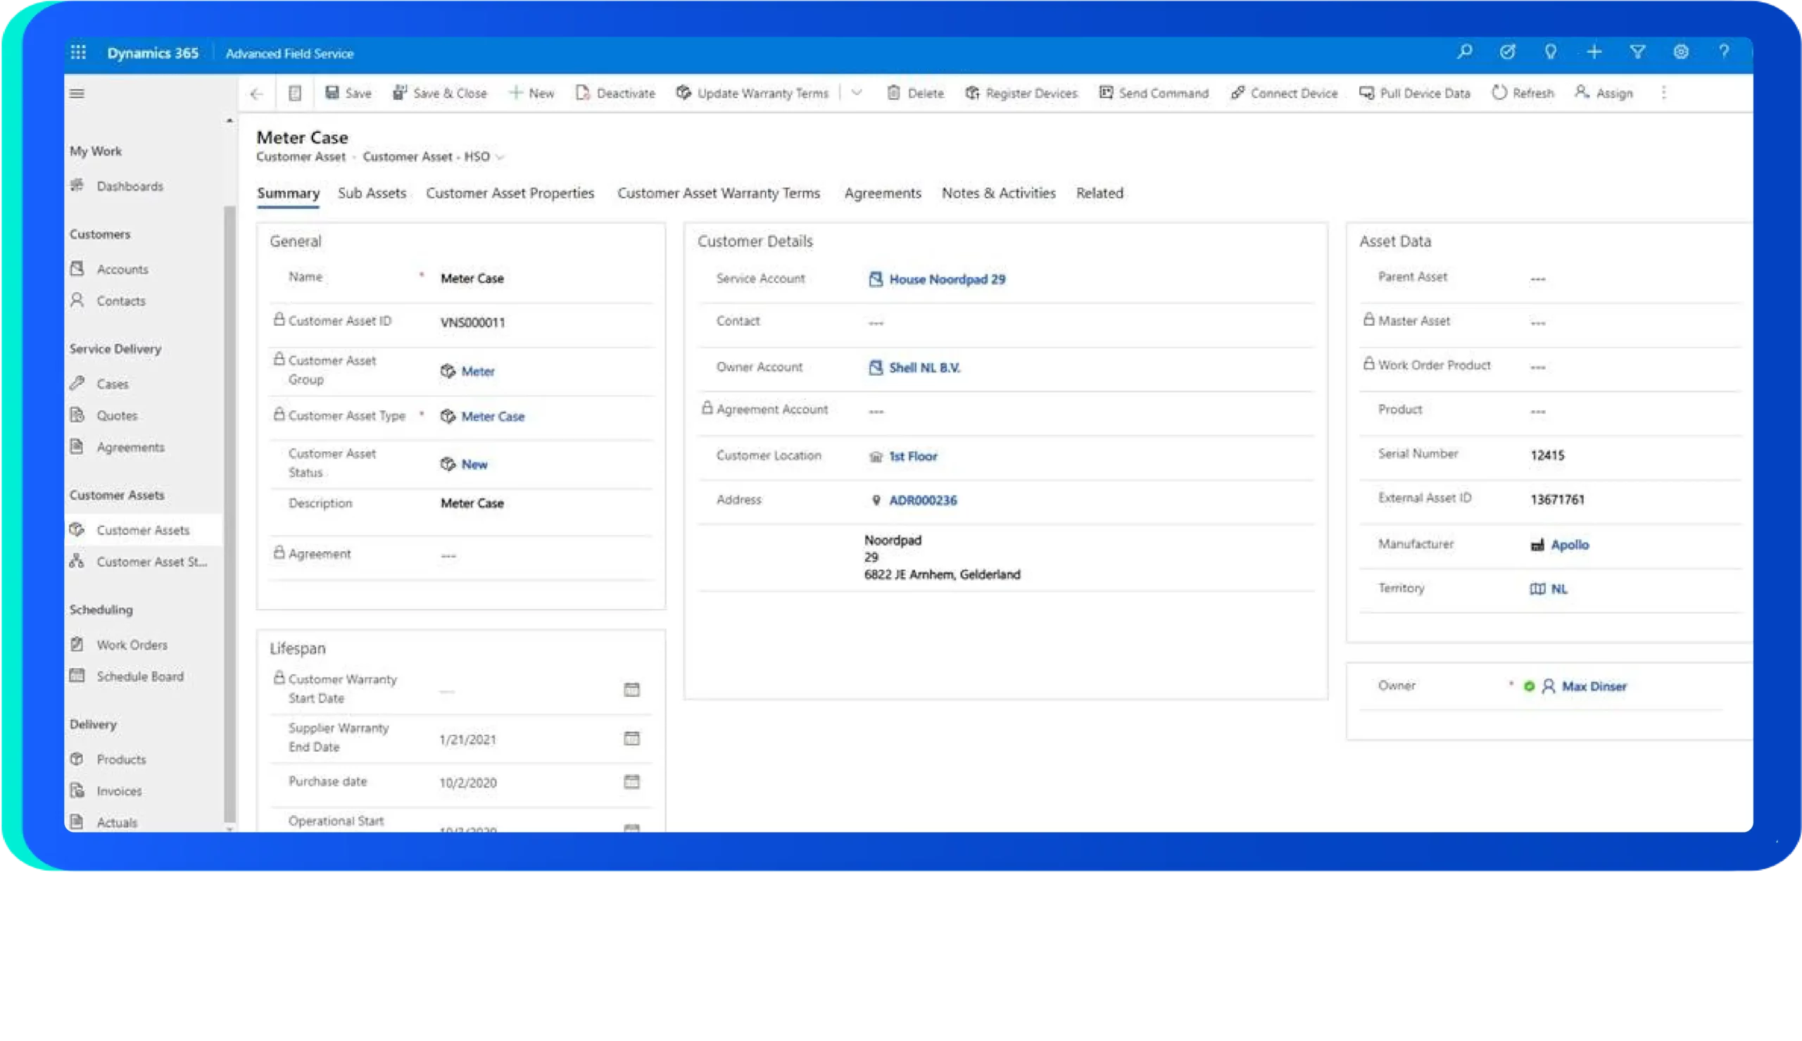This screenshot has width=1802, height=1041.
Task: Refresh the record
Action: (x=1523, y=93)
